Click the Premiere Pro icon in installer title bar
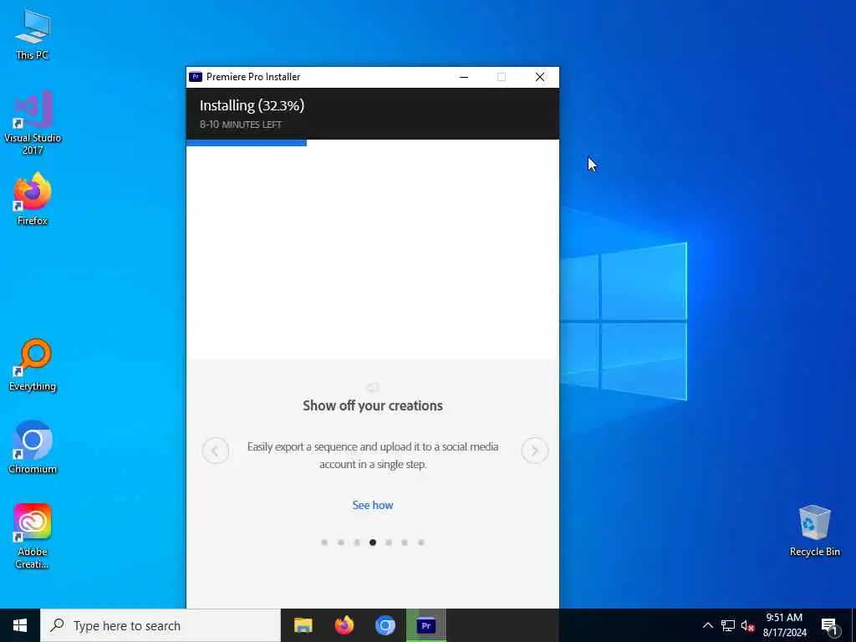856x642 pixels. (x=196, y=77)
